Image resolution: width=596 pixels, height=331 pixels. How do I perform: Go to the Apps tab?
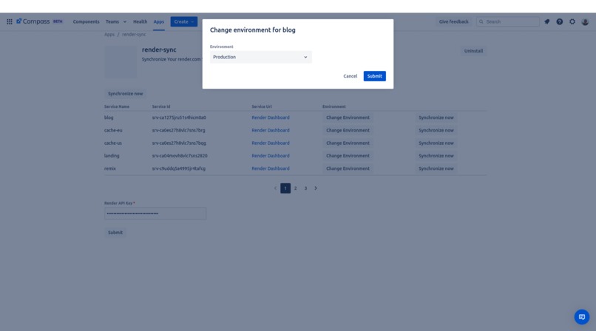(159, 21)
